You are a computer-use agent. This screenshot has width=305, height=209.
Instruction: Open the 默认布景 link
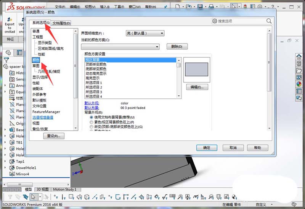[x=91, y=108]
